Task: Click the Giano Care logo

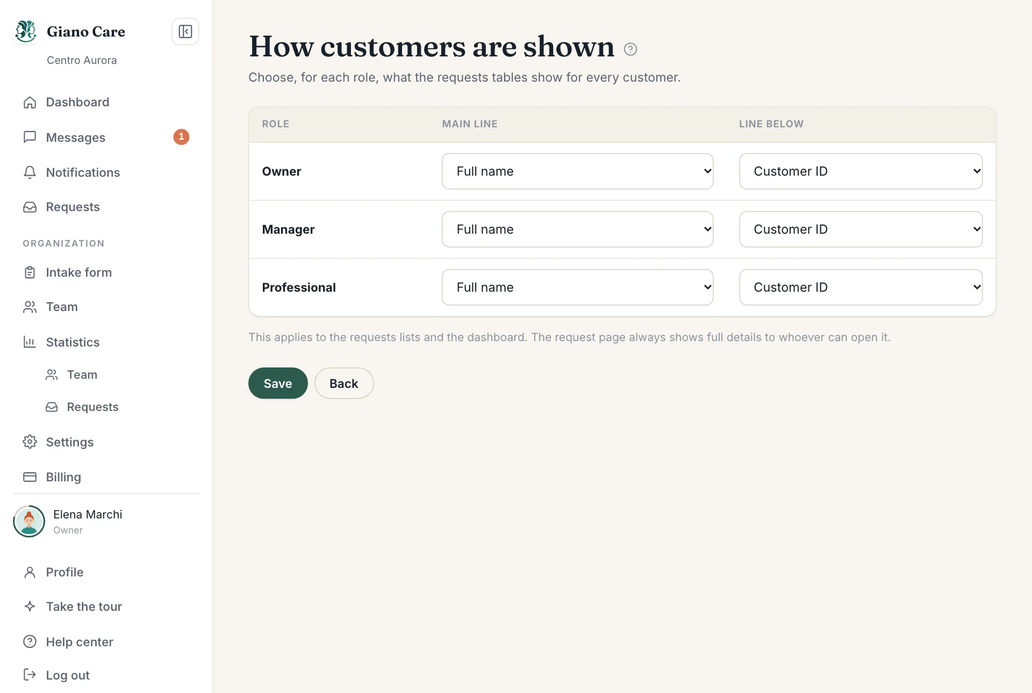Action: pyautogui.click(x=26, y=31)
